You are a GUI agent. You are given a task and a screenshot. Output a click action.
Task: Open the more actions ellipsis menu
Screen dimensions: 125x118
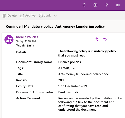(x=121, y=39)
